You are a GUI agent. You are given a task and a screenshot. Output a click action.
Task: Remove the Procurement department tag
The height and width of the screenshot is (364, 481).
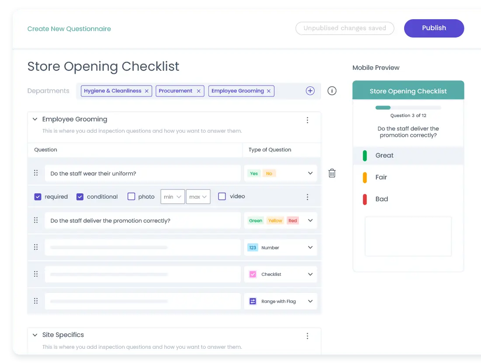199,91
